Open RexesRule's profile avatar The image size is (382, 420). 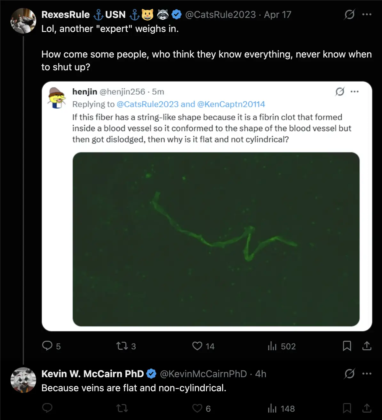(23, 21)
